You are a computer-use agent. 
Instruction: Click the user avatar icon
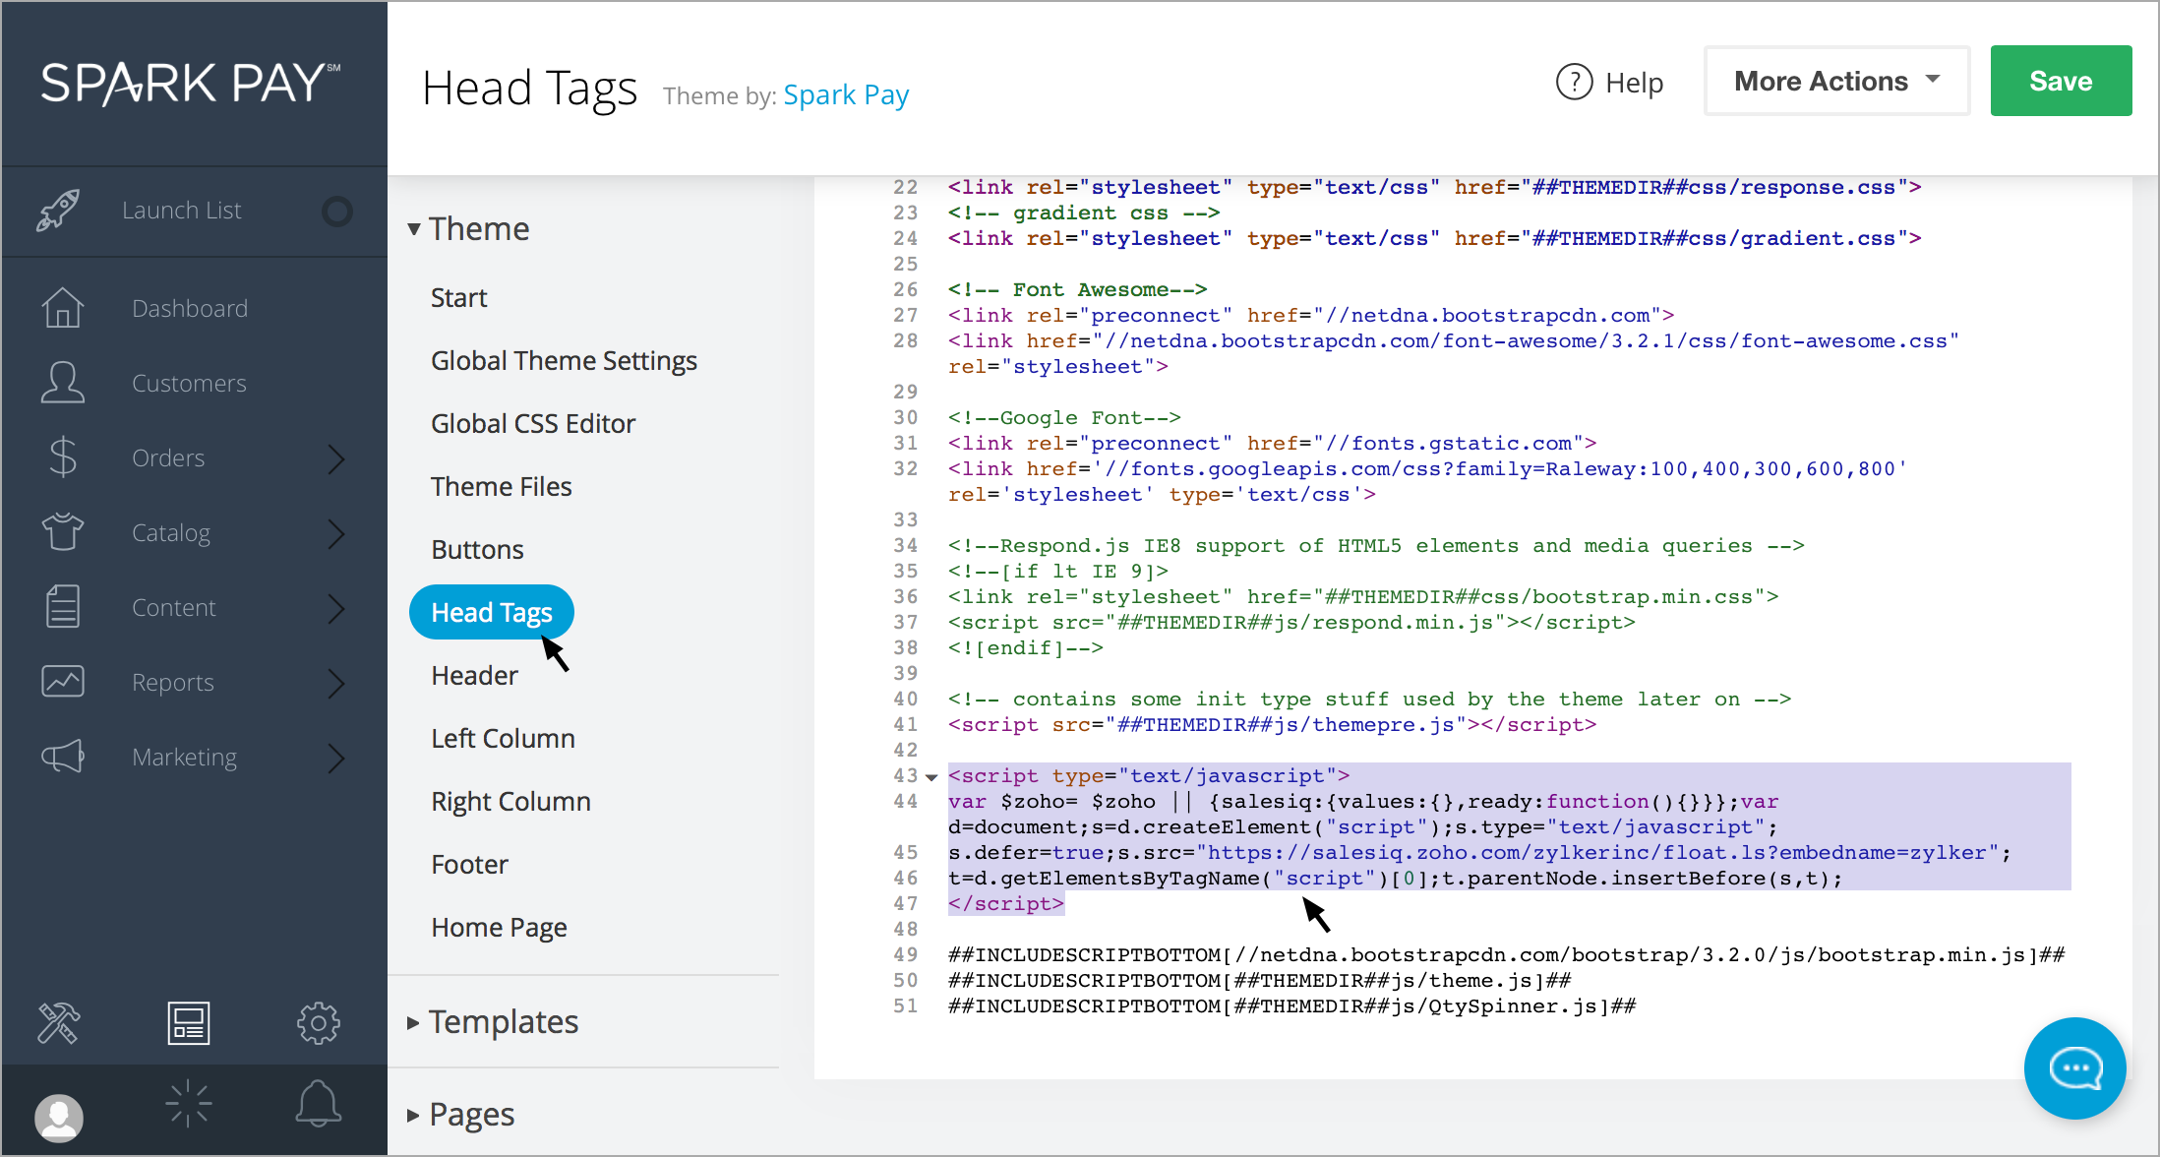58,1118
